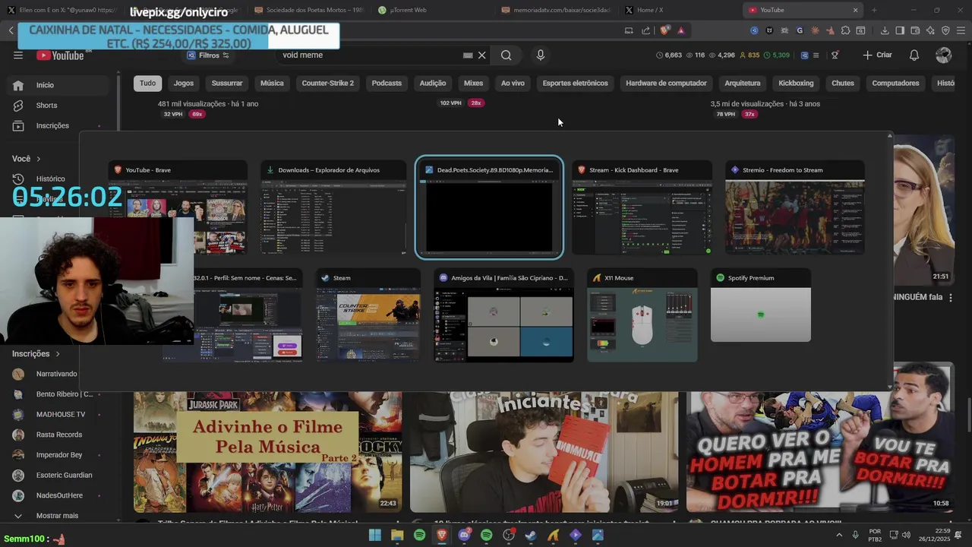The image size is (972, 547).
Task: Open Filtros search filter dropdown
Action: (209, 55)
